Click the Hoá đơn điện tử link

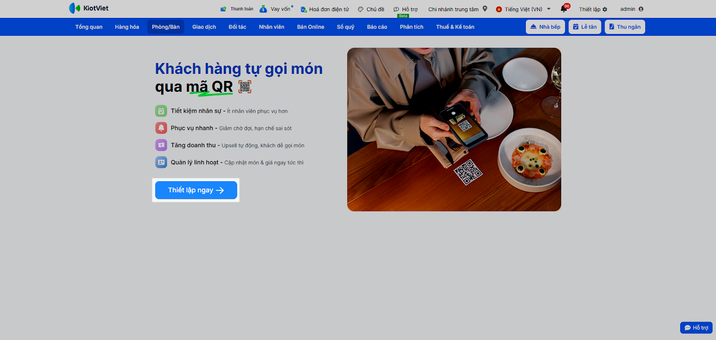329,9
